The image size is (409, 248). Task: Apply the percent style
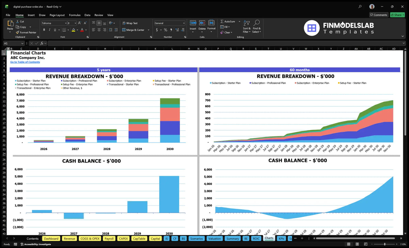[166, 30]
